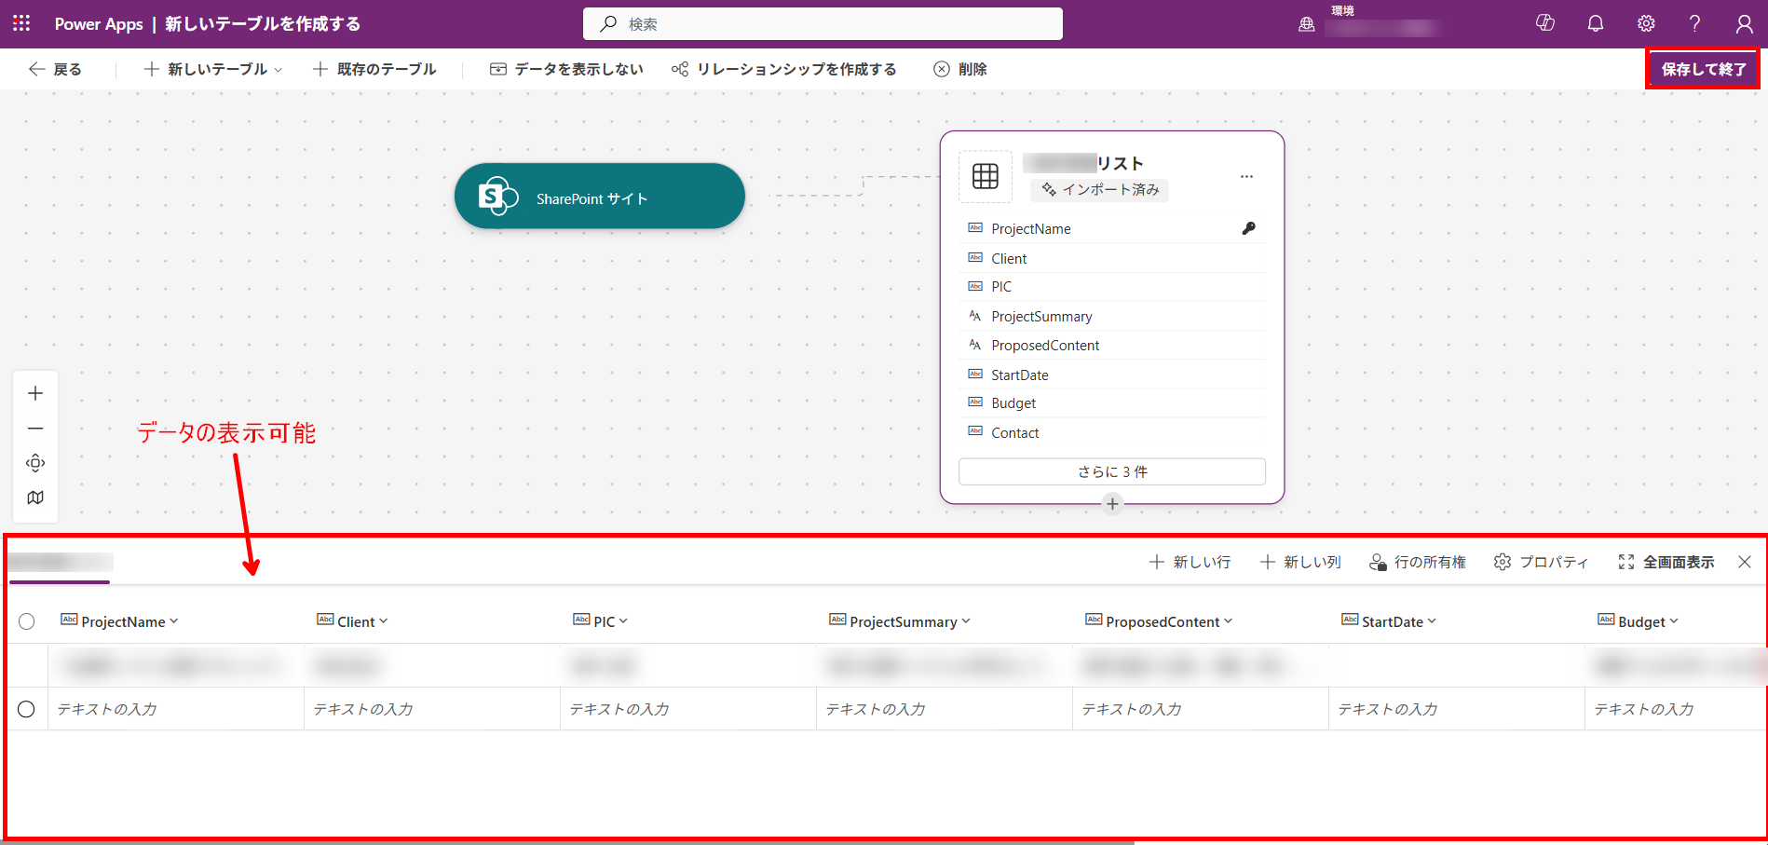Open the settings gear in header
The image size is (1768, 845).
(1646, 23)
